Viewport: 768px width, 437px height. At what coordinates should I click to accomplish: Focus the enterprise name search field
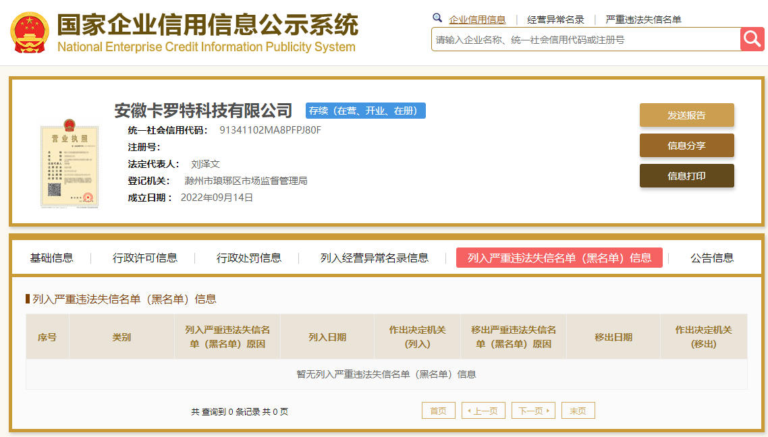click(x=586, y=39)
